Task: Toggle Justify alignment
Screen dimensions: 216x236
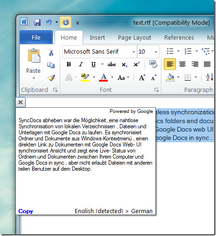Action: [x=207, y=64]
